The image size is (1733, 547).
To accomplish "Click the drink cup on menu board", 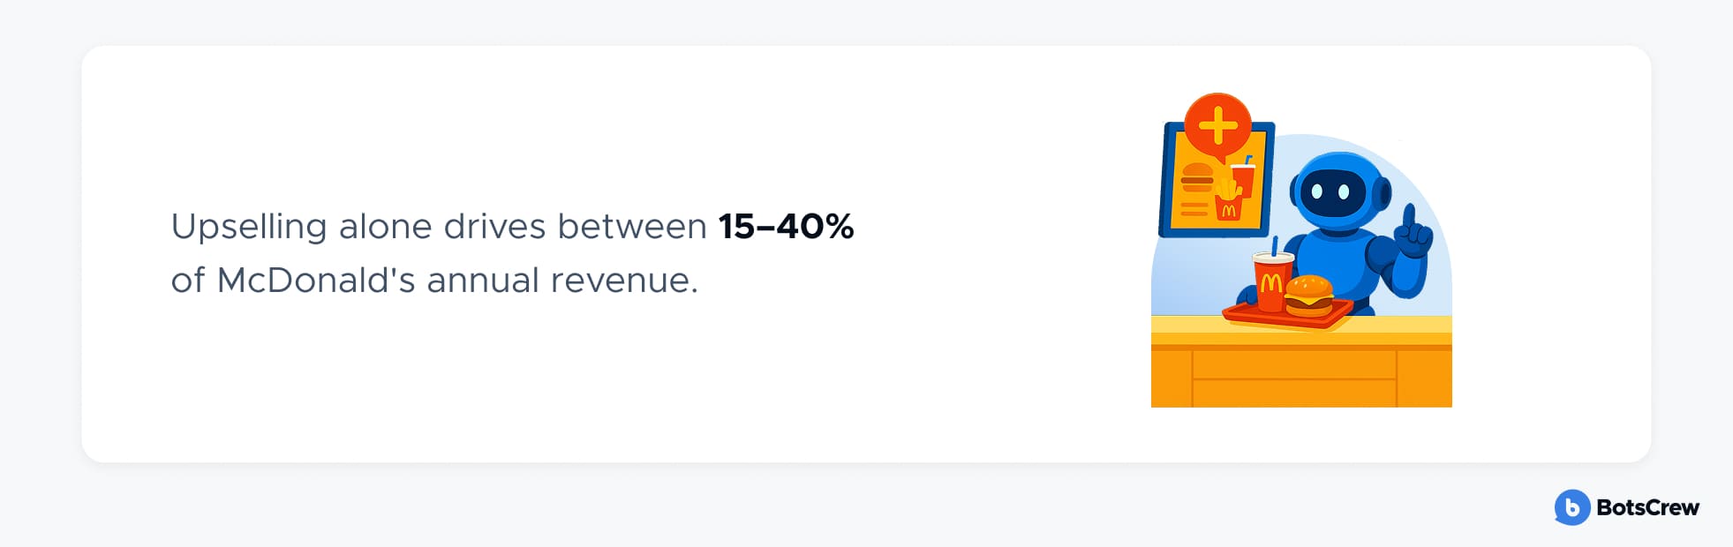I will click(x=1243, y=177).
